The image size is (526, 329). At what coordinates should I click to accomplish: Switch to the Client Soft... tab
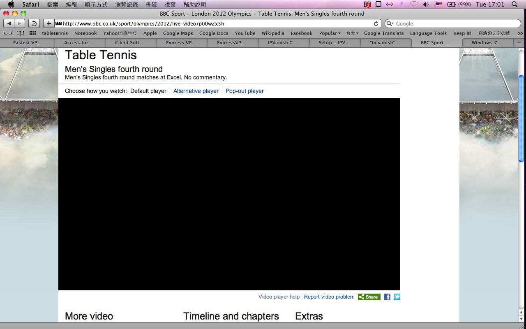(x=129, y=42)
